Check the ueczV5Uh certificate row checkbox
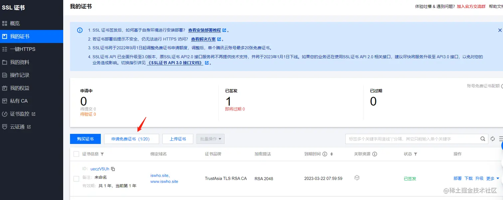Viewport: 503px width, 200px height. tap(76, 179)
